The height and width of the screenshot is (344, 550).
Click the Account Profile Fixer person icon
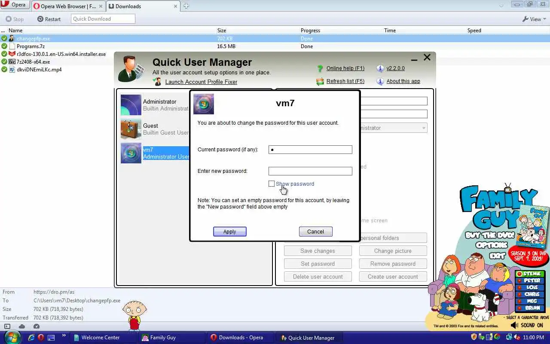point(157,81)
